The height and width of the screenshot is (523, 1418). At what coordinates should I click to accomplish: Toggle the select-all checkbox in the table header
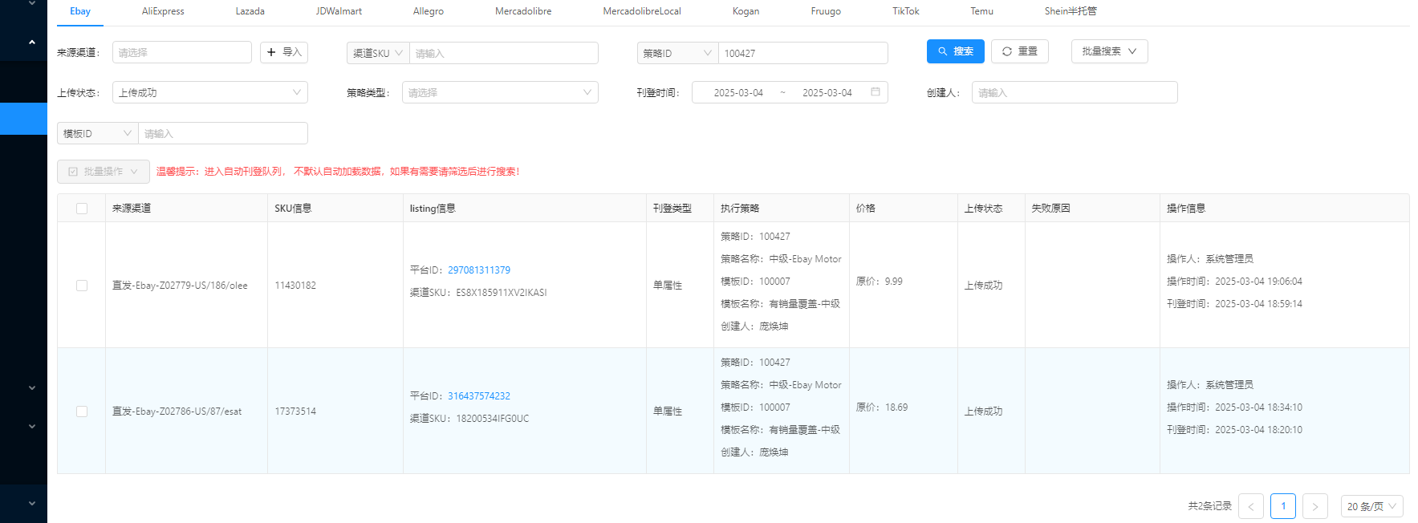point(82,209)
